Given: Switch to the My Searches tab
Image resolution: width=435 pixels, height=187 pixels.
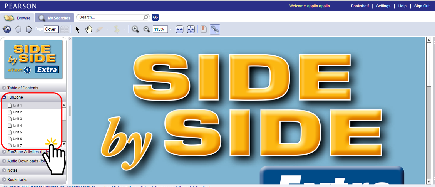Looking at the screenshot, I should [x=54, y=18].
